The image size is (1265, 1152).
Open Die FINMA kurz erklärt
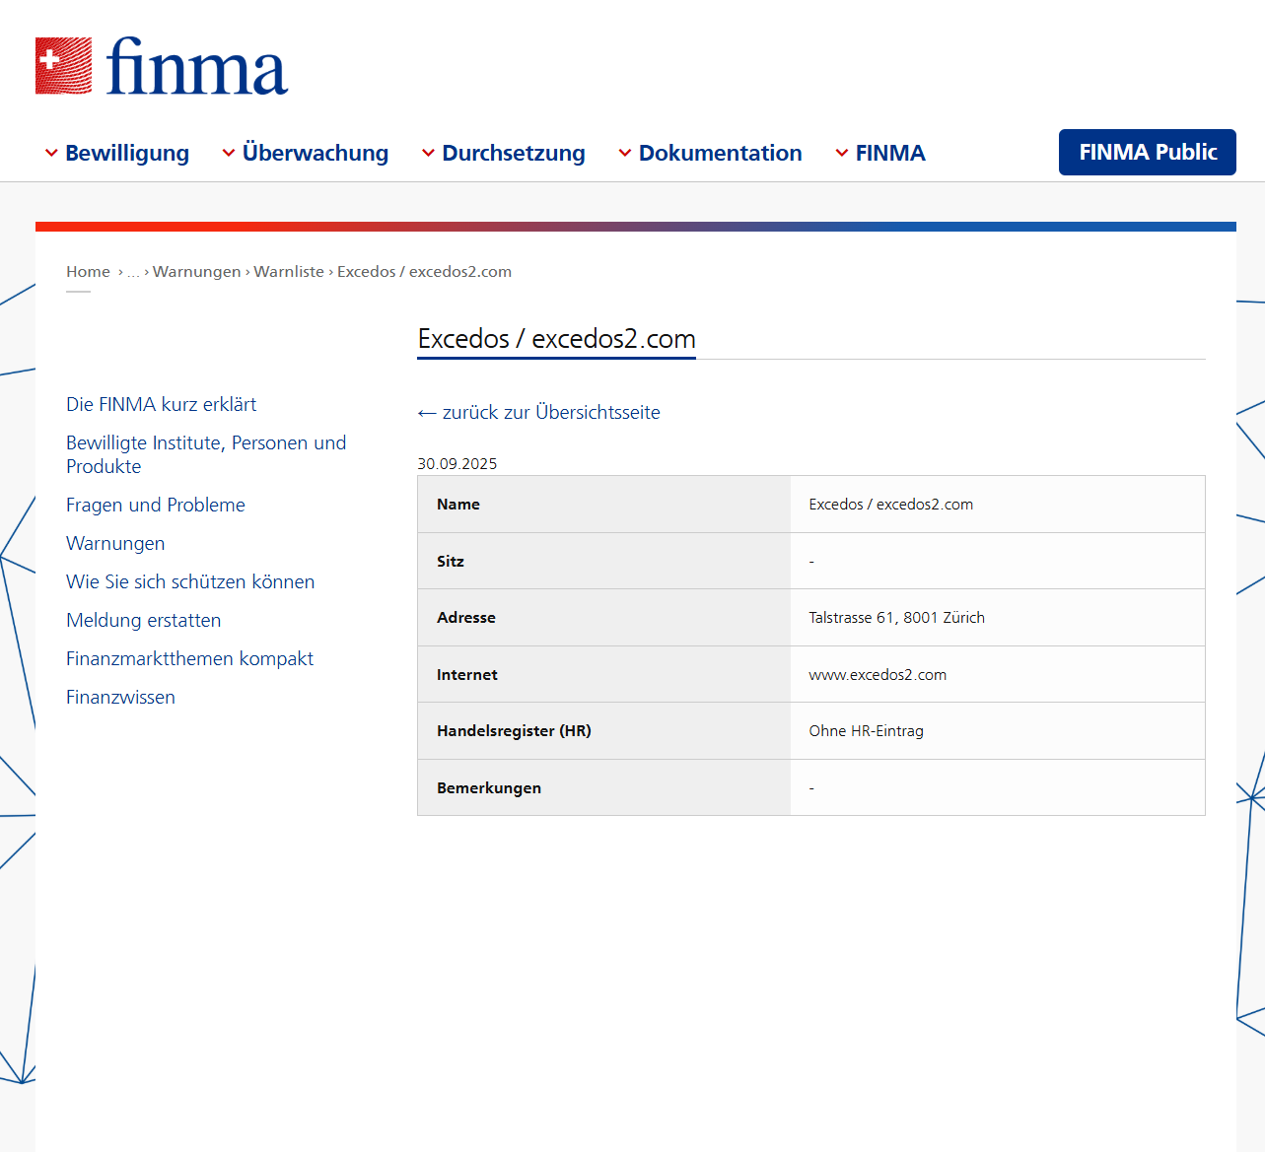point(161,404)
